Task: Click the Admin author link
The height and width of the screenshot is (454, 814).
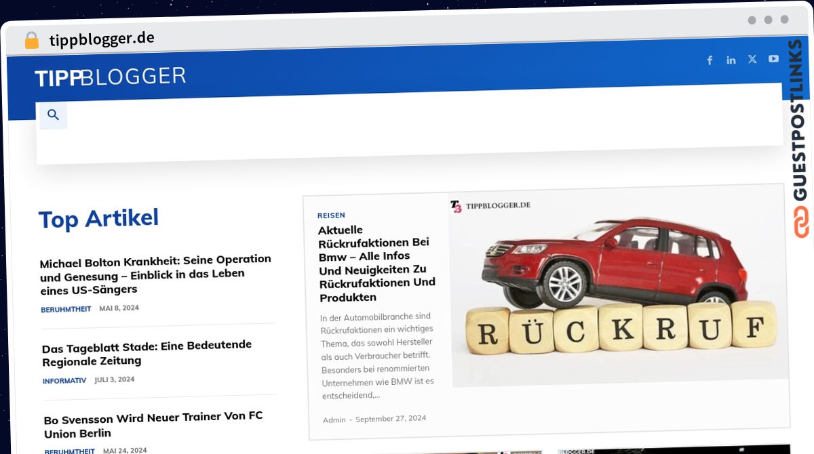Action: (334, 420)
